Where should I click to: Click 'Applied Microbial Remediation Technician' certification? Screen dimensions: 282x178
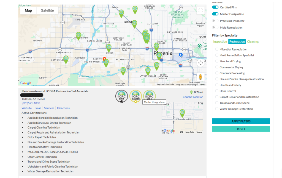click(x=53, y=118)
